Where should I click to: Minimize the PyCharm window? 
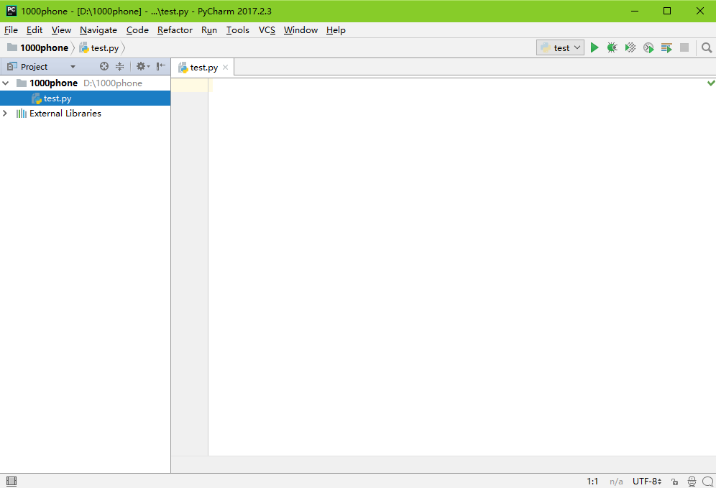click(635, 11)
